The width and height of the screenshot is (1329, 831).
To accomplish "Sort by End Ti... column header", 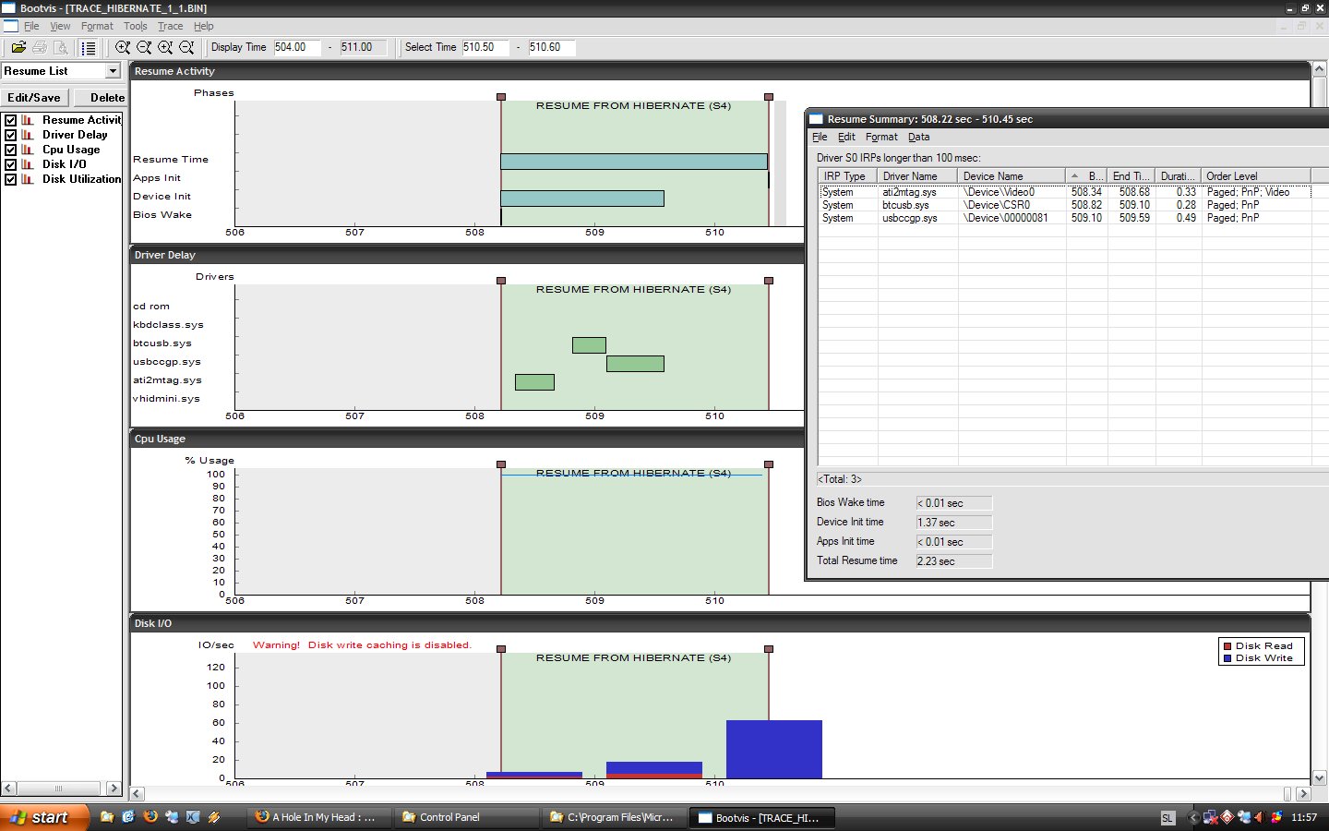I will tap(1131, 175).
